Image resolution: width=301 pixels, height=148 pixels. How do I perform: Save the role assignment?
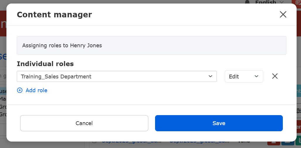[219, 123]
